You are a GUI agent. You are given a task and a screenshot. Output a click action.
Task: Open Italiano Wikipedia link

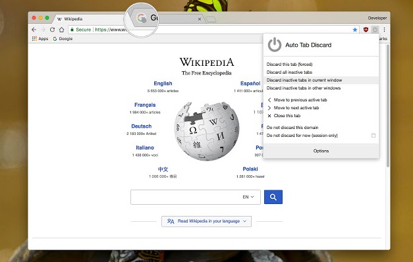coord(145,147)
